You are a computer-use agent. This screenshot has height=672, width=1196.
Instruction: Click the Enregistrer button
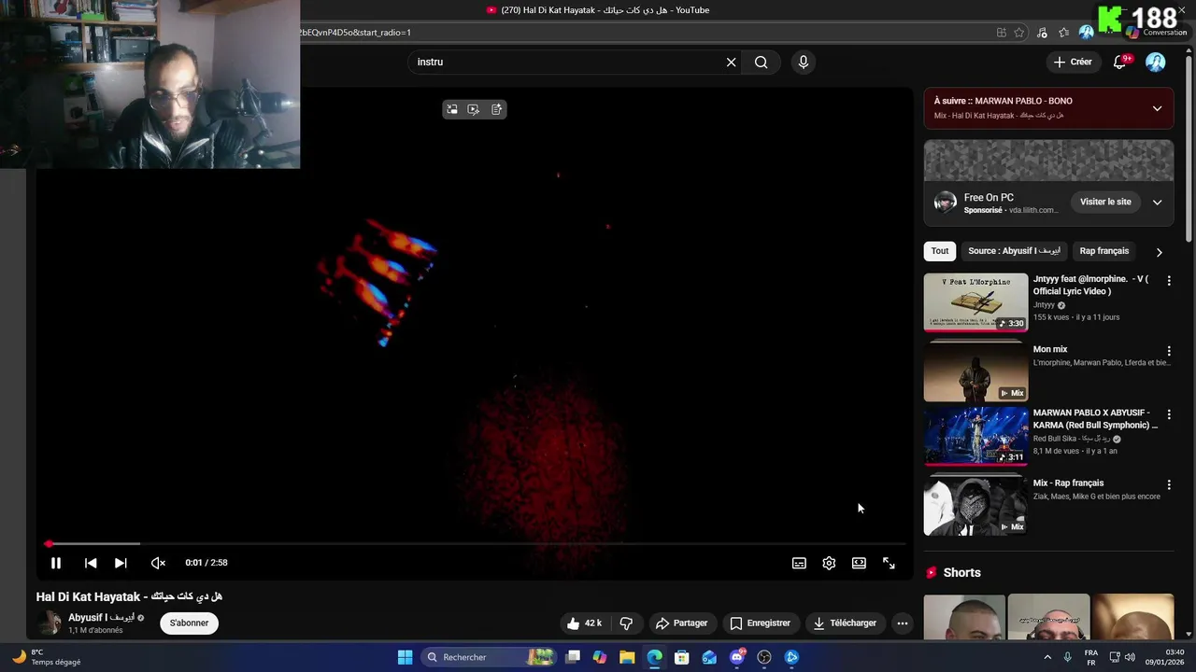pyautogui.click(x=760, y=623)
